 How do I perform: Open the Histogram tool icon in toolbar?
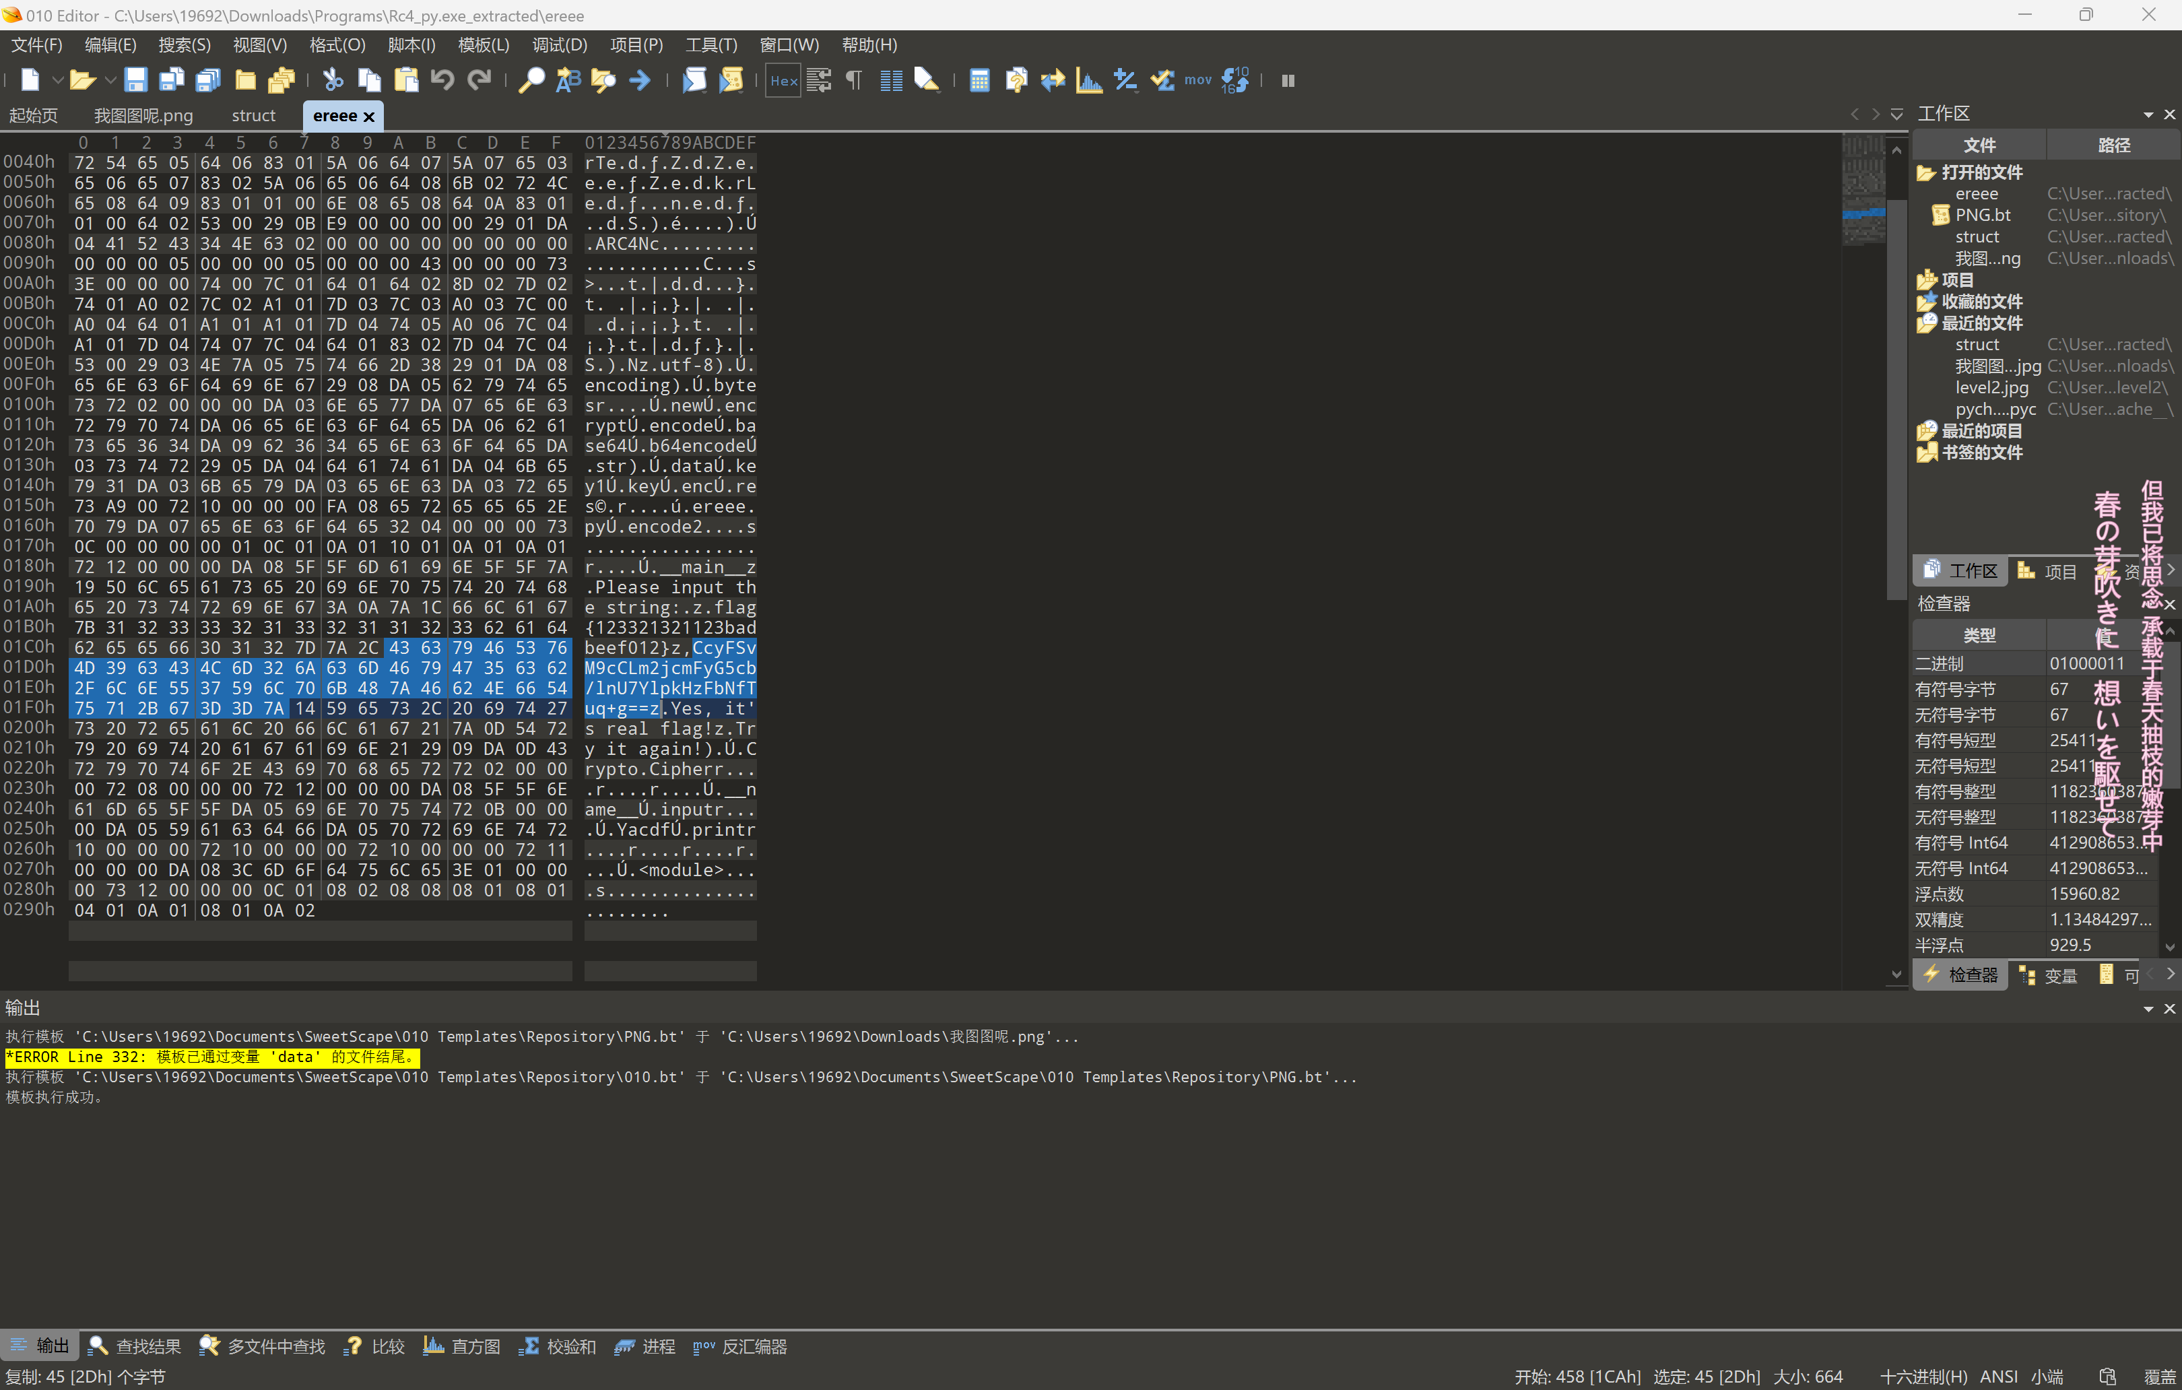coord(1089,81)
